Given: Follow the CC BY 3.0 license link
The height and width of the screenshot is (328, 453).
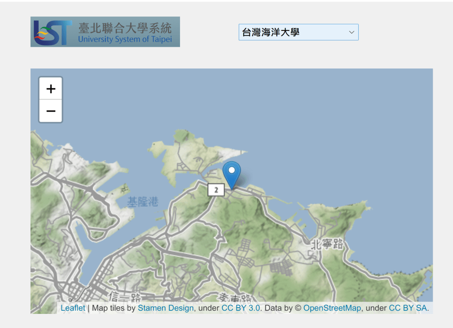Looking at the screenshot, I should [x=241, y=308].
